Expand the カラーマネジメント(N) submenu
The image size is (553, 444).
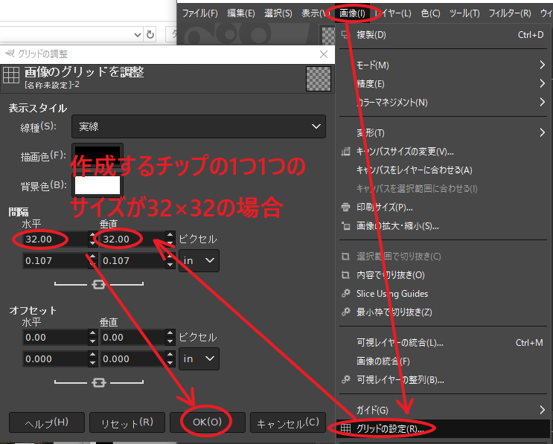(443, 103)
